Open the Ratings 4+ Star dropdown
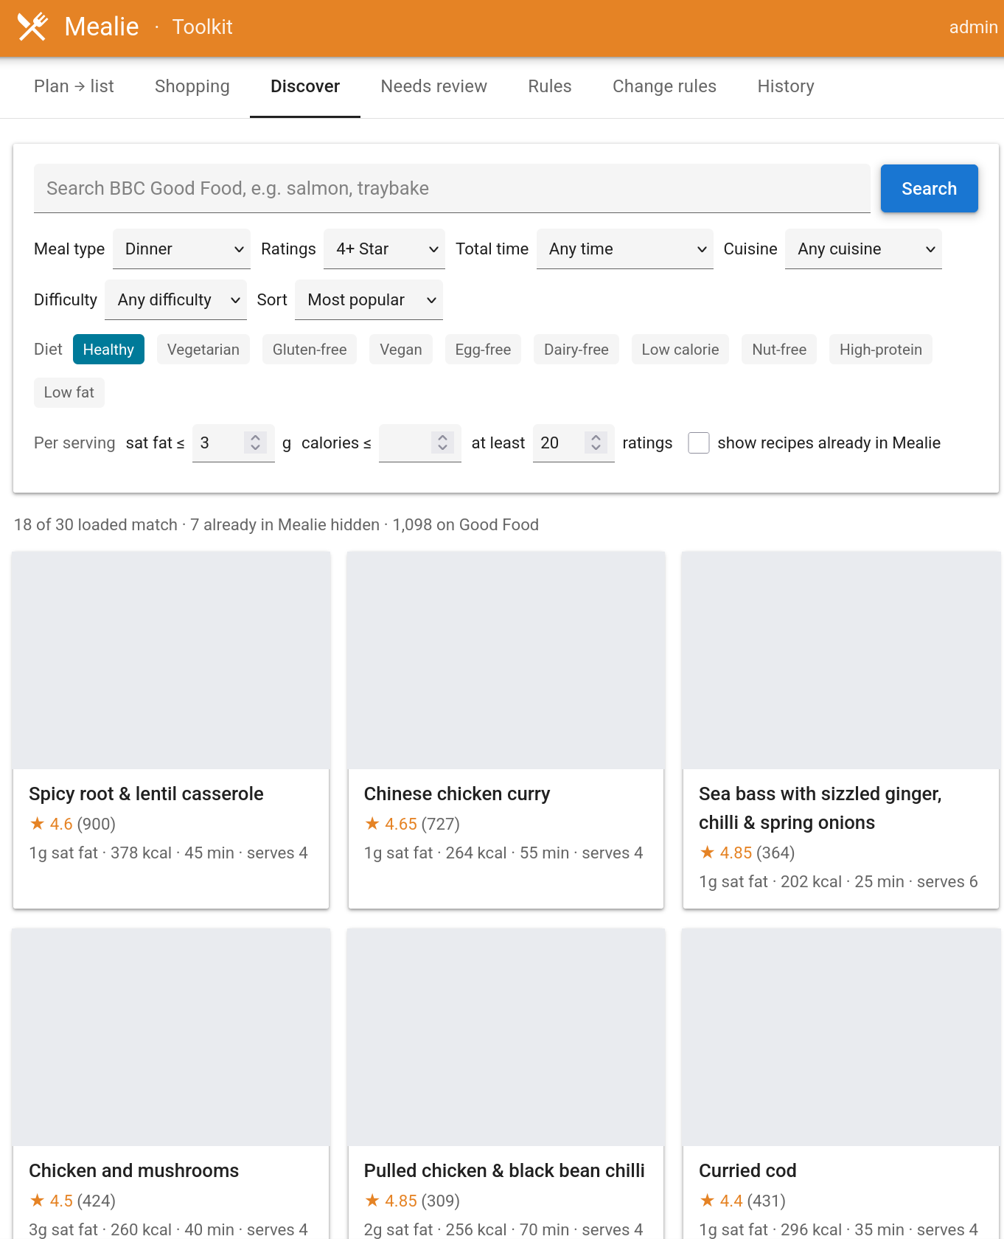This screenshot has height=1239, width=1004. click(x=384, y=249)
